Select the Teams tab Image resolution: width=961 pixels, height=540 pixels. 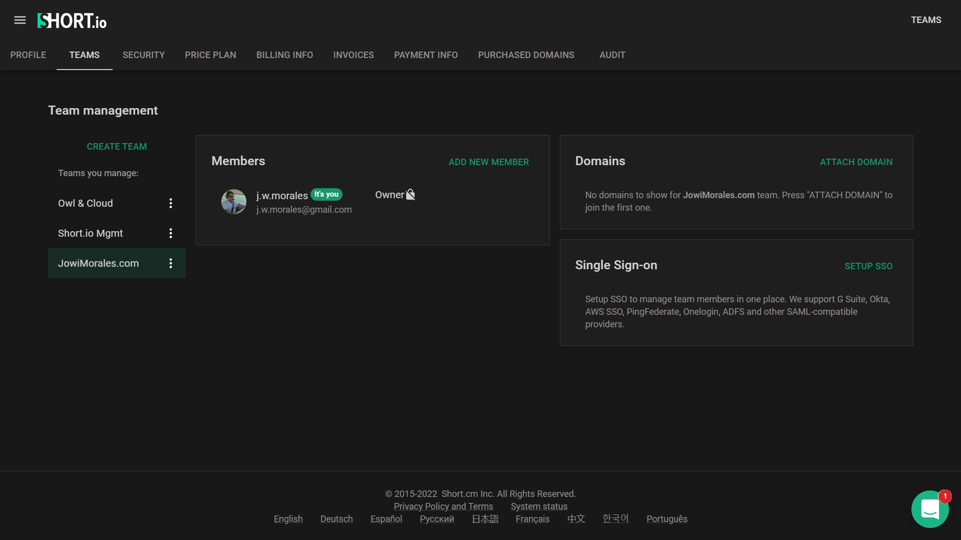tap(85, 55)
